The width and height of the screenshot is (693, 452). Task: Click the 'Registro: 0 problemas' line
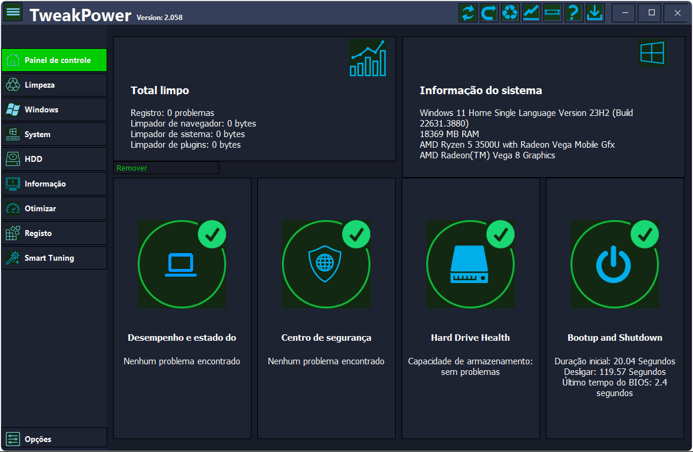tap(173, 113)
